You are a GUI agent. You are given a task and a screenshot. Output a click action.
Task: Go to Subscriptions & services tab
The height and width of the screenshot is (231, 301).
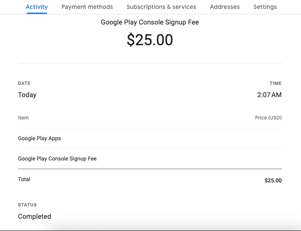click(x=161, y=7)
